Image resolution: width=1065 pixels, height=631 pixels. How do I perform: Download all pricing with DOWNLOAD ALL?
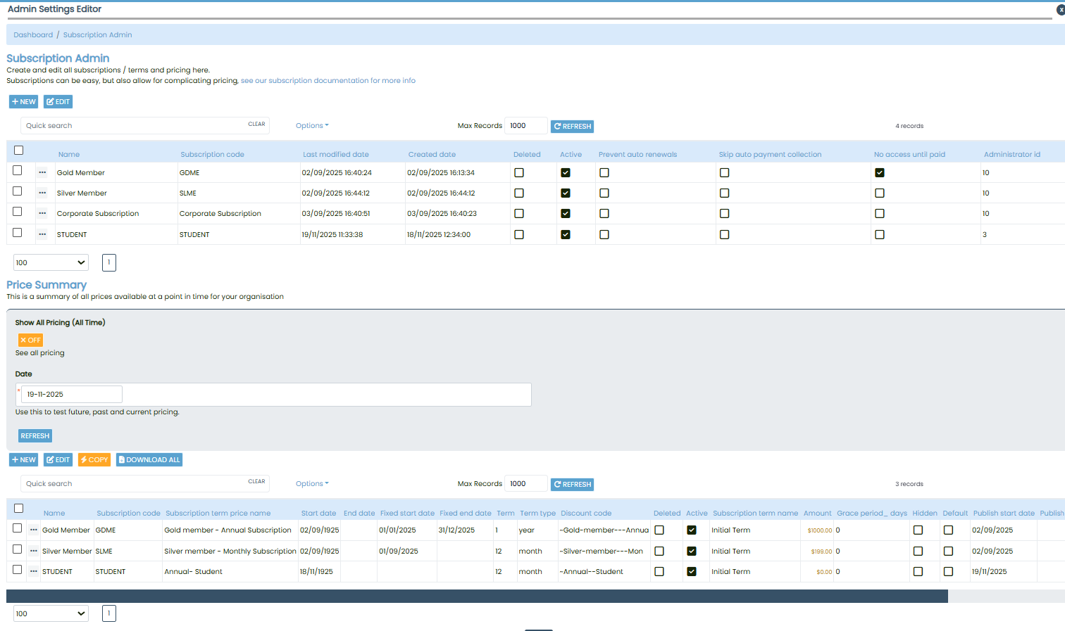click(149, 460)
